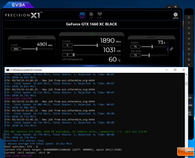Click the cmd.exe window title text
This screenshot has height=158, width=195.
tap(26, 70)
